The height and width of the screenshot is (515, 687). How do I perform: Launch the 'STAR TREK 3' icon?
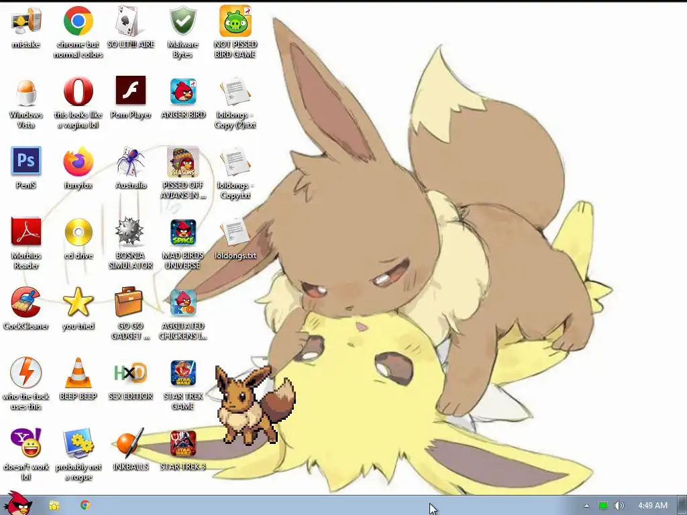click(x=183, y=444)
